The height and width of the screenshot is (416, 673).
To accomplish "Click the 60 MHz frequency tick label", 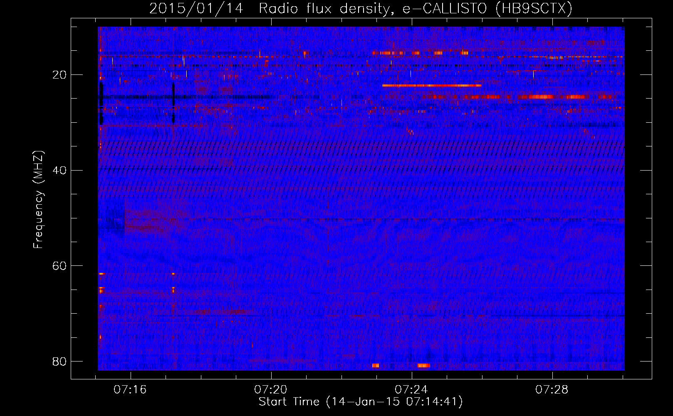I will tap(59, 265).
